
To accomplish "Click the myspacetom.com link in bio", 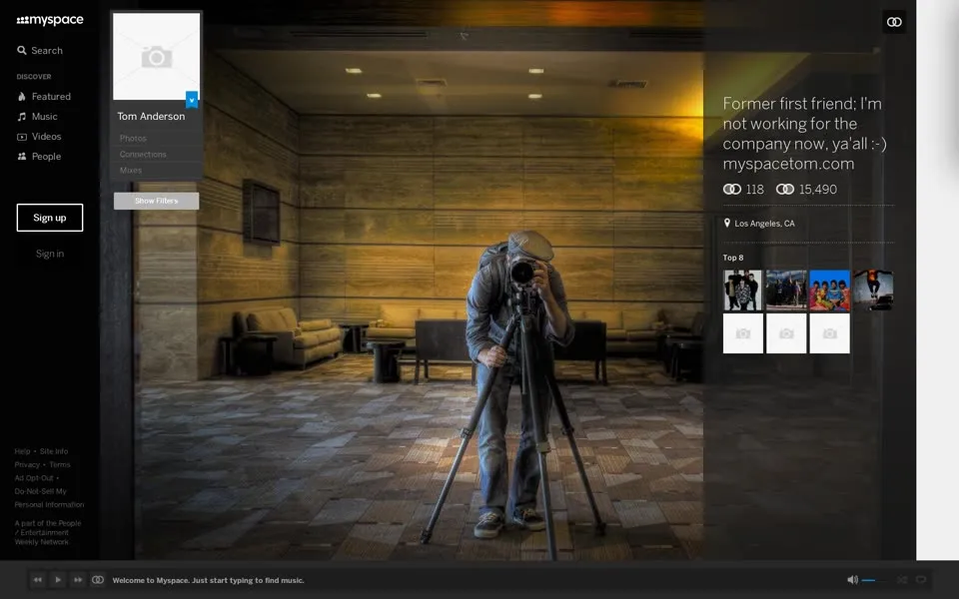I will (x=788, y=164).
